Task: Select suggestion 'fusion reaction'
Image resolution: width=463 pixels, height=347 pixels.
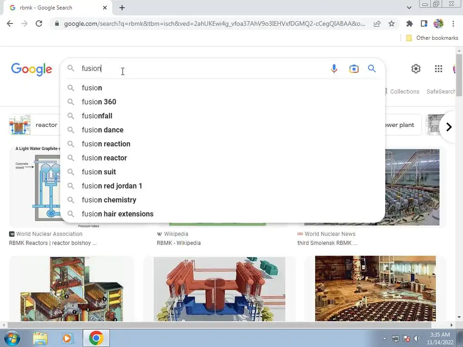Action: [x=222, y=144]
